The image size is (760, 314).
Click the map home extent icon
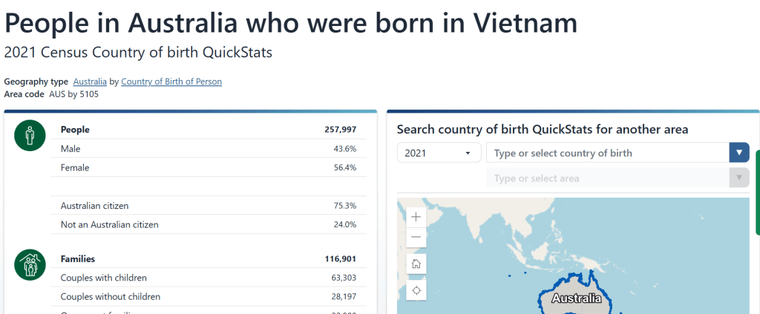pyautogui.click(x=416, y=264)
